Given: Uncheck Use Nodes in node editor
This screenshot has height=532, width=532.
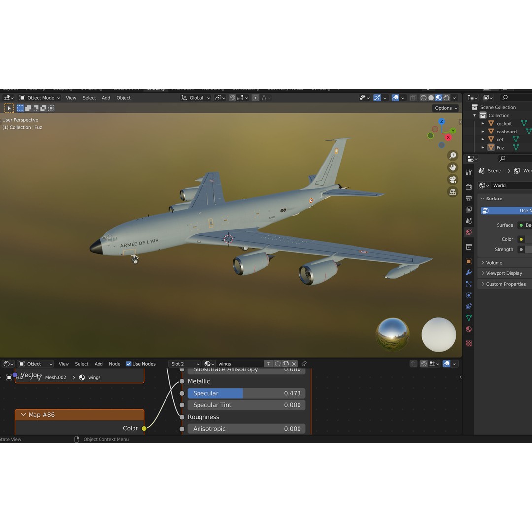Looking at the screenshot, I should tap(128, 364).
